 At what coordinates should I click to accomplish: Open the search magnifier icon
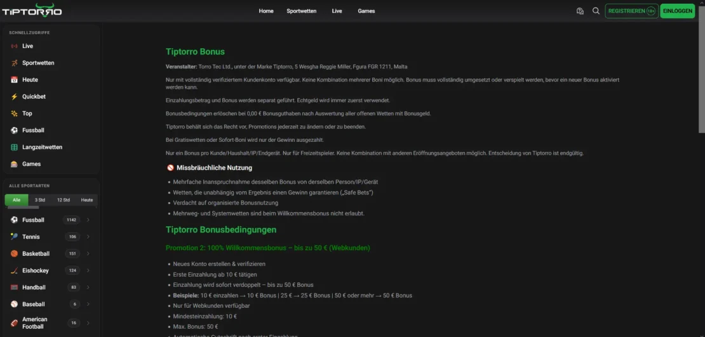[596, 11]
